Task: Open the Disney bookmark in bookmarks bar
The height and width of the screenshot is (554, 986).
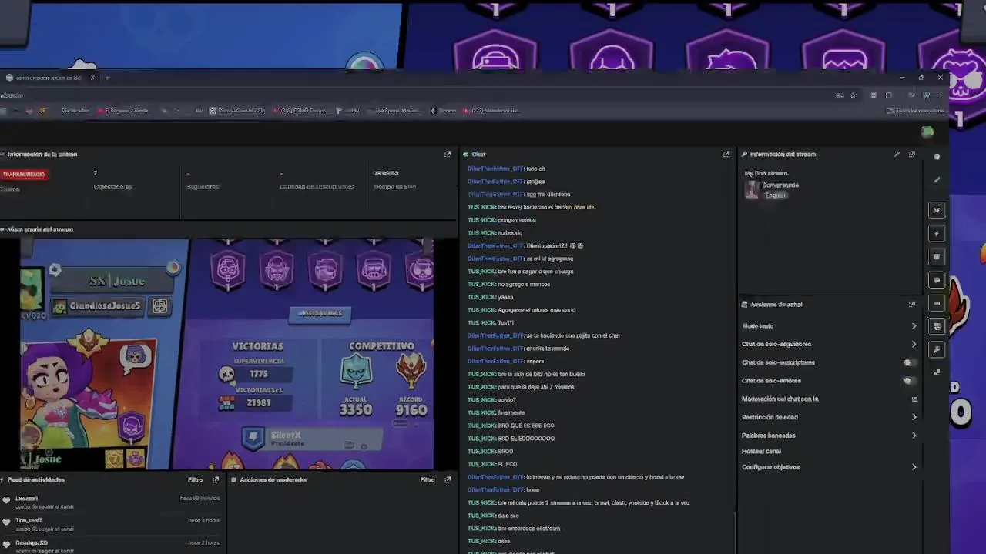Action: [x=237, y=111]
